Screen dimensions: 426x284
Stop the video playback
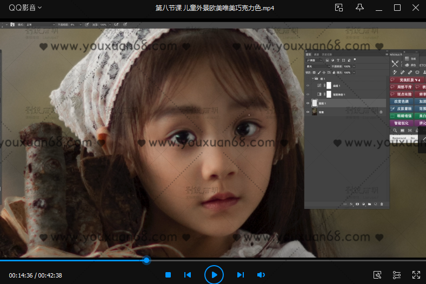[x=168, y=275]
